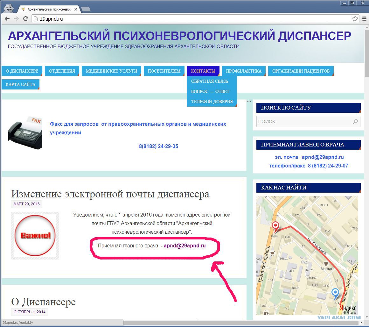Click the fax machine image
The height and width of the screenshot is (327, 369).
[x=25, y=132]
